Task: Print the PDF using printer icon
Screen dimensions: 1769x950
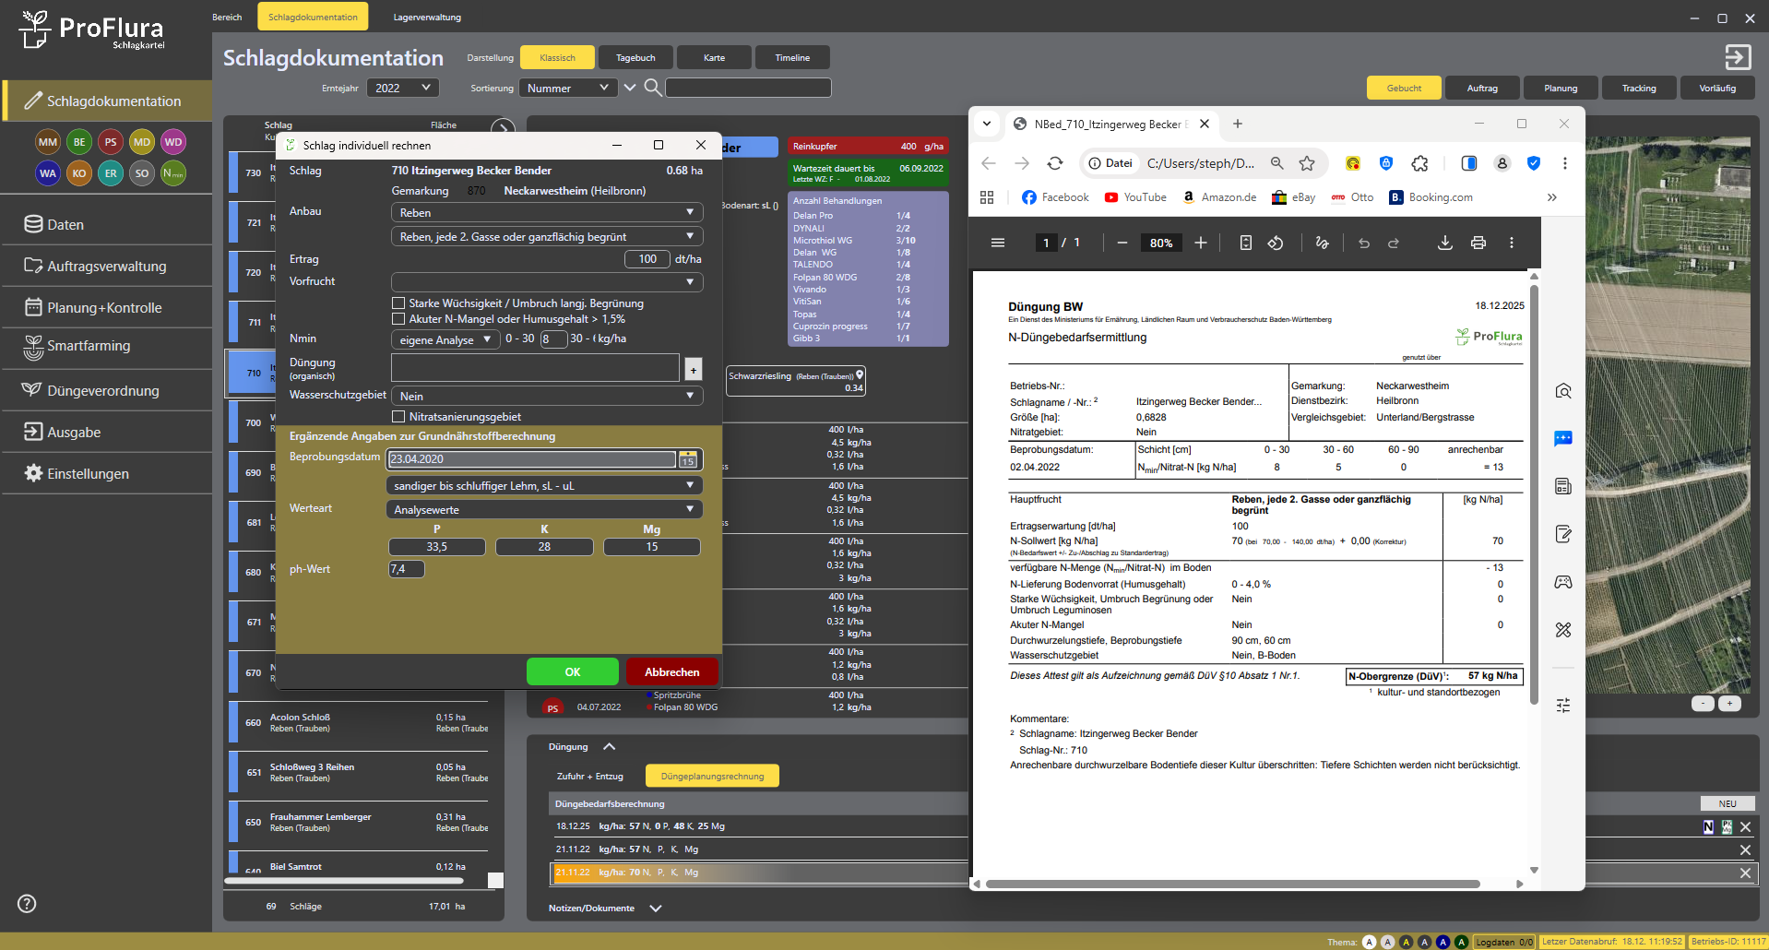Action: click(x=1478, y=243)
